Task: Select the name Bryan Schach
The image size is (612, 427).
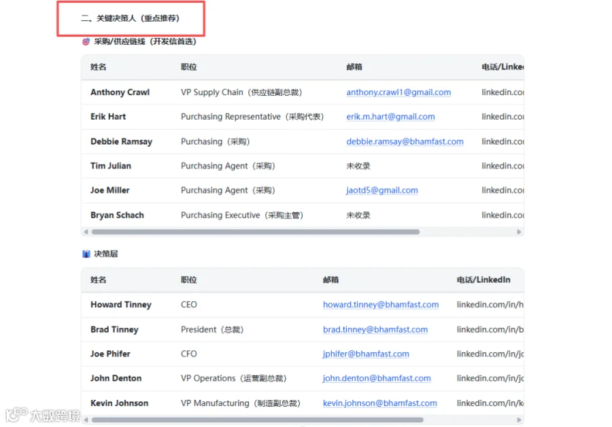Action: coord(117,215)
